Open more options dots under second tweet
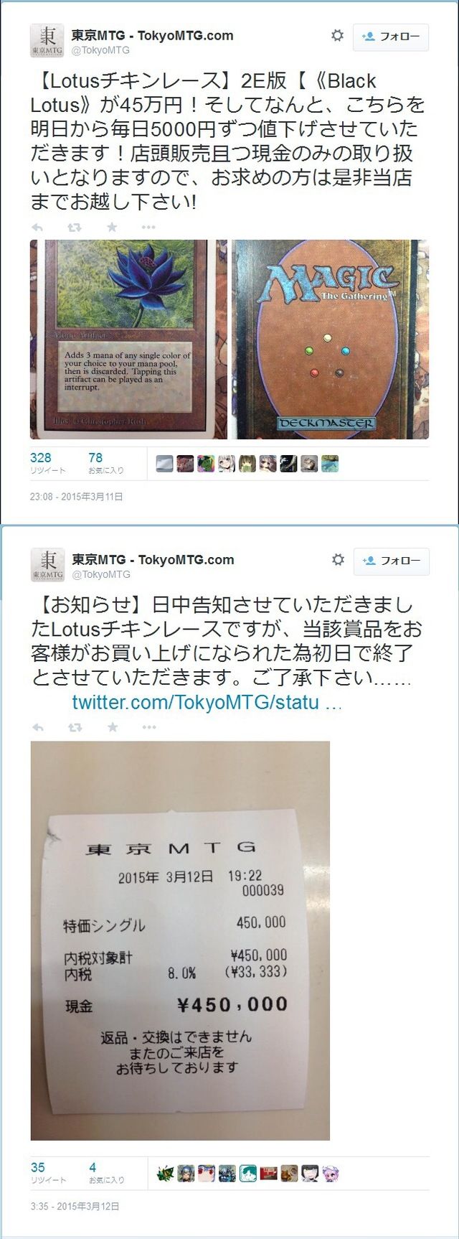The width and height of the screenshot is (459, 1239). (149, 727)
